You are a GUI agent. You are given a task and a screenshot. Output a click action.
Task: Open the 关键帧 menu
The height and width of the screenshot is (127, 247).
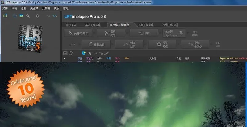pos(34,8)
